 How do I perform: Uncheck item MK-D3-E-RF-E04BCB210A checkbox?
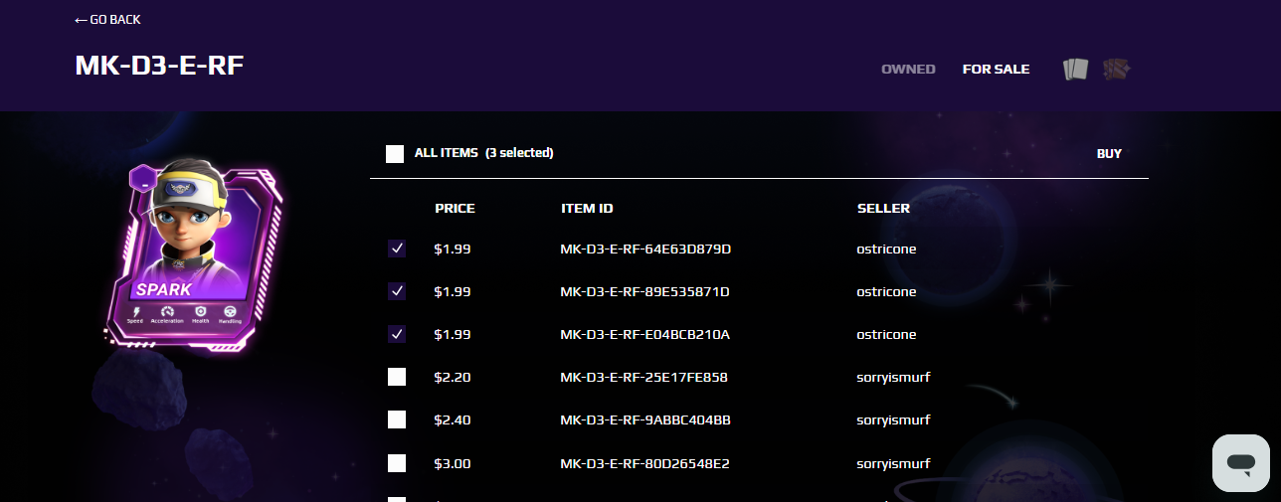(397, 334)
